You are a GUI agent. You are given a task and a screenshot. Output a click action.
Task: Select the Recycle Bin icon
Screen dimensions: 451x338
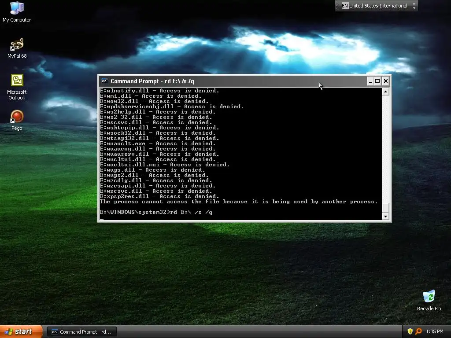pyautogui.click(x=429, y=300)
